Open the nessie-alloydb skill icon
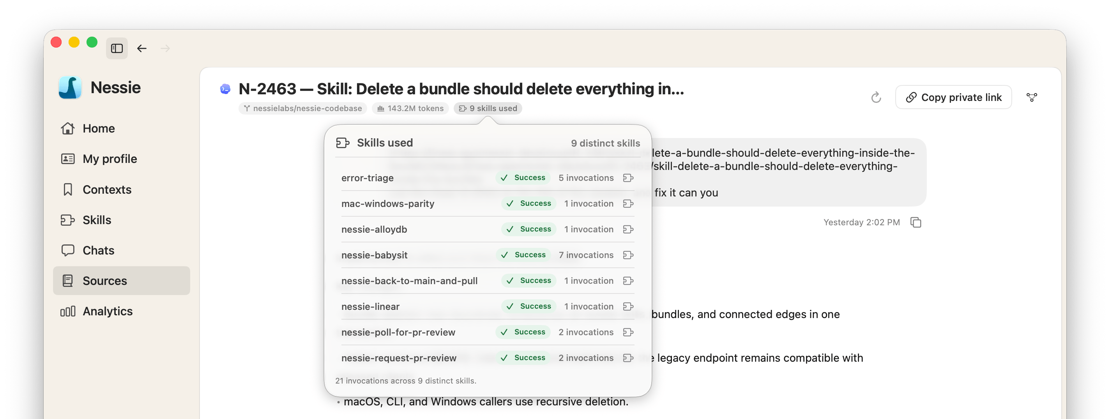 [x=628, y=229]
